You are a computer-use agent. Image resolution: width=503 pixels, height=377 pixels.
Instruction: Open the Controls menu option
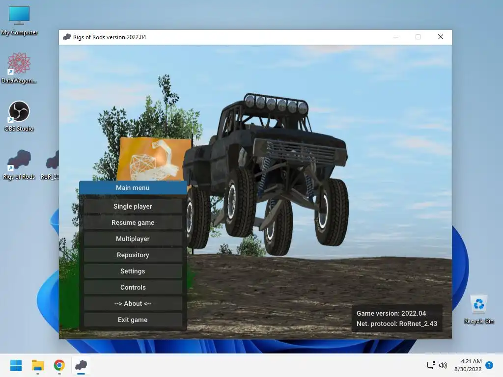[133, 287]
